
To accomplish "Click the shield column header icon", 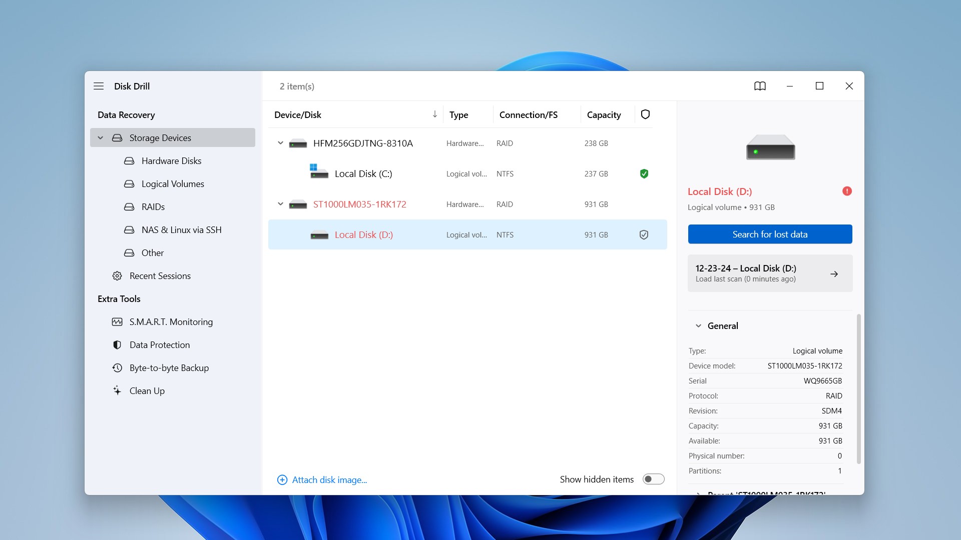I will (x=645, y=114).
